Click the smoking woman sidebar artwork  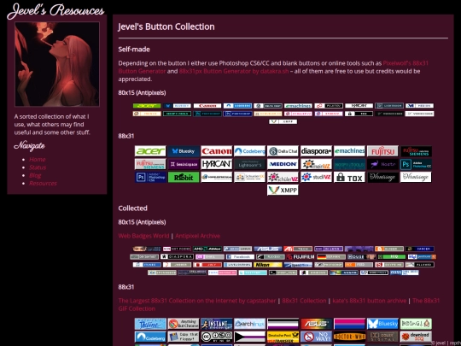57,64
